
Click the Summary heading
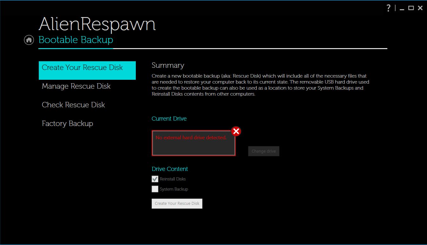click(168, 65)
